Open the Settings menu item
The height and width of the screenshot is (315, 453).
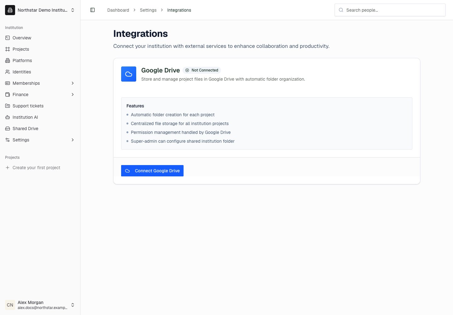pyautogui.click(x=40, y=140)
